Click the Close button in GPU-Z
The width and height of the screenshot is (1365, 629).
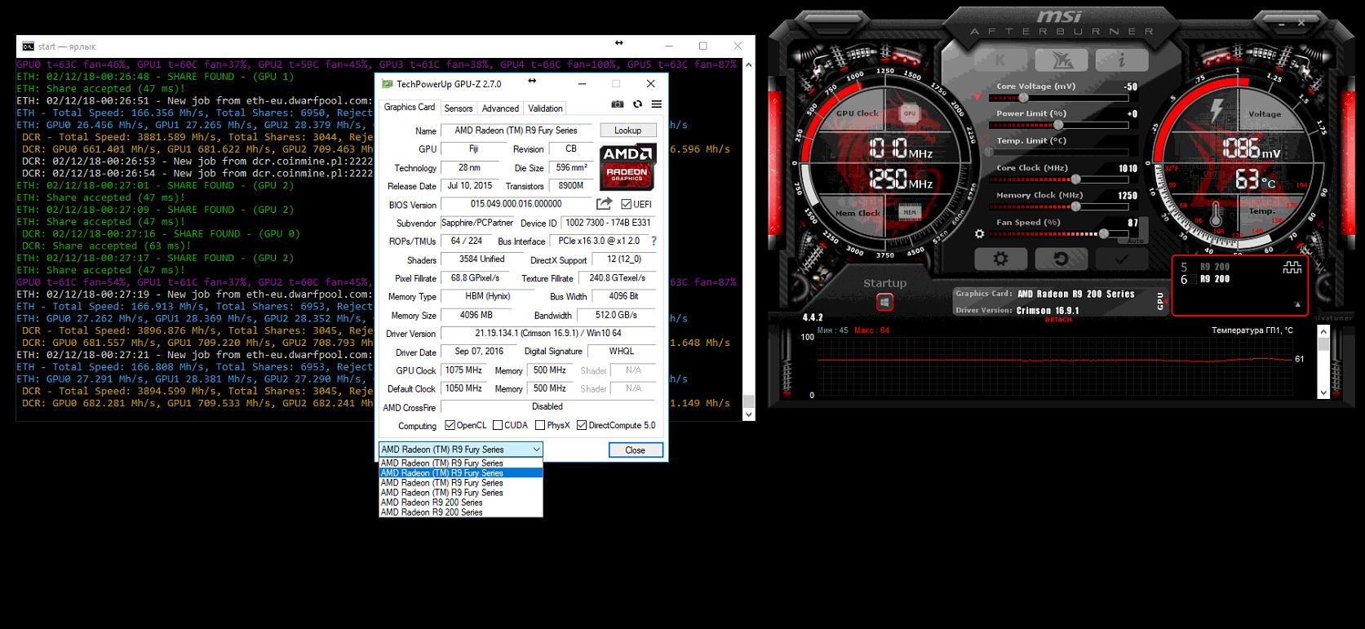(x=636, y=450)
